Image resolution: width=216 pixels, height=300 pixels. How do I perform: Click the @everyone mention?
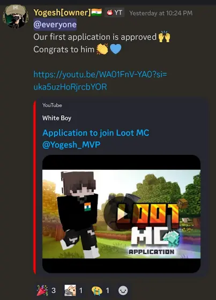click(55, 25)
